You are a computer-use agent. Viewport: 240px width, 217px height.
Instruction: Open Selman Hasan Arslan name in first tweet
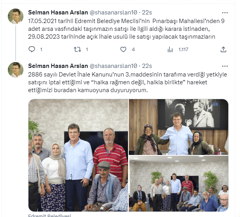[x=58, y=12]
